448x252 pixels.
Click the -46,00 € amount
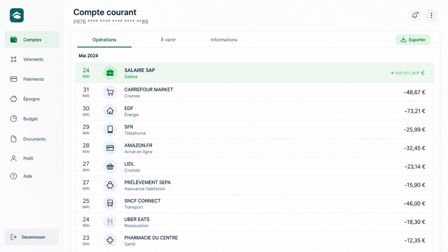(414, 203)
